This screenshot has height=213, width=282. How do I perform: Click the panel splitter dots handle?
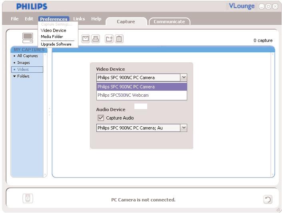click(49, 111)
